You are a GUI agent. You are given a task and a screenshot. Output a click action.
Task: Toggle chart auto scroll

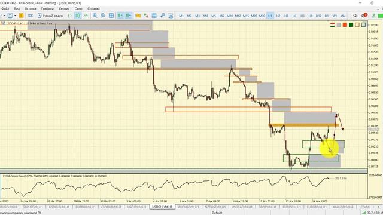pos(120,16)
